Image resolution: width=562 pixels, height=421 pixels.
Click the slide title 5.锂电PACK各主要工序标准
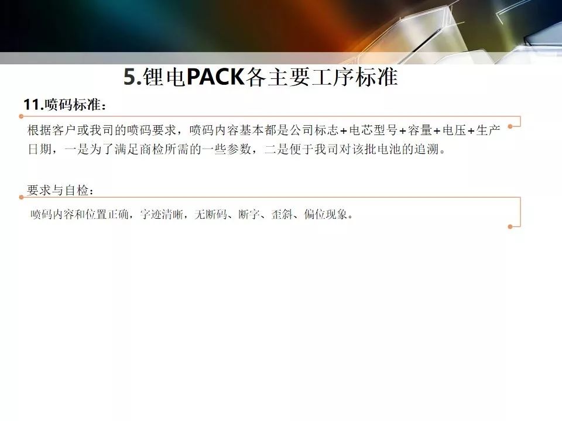tap(261, 77)
